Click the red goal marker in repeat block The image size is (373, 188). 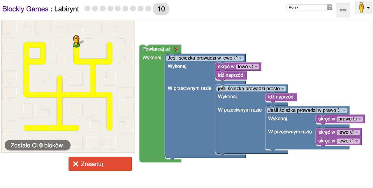(x=175, y=49)
